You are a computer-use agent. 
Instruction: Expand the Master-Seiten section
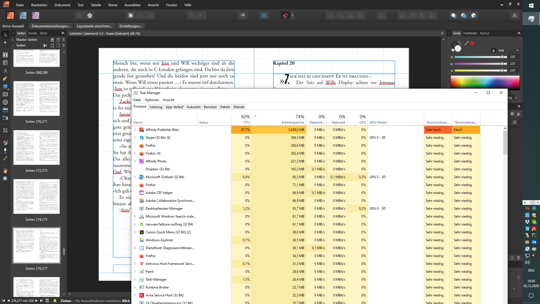[13, 40]
